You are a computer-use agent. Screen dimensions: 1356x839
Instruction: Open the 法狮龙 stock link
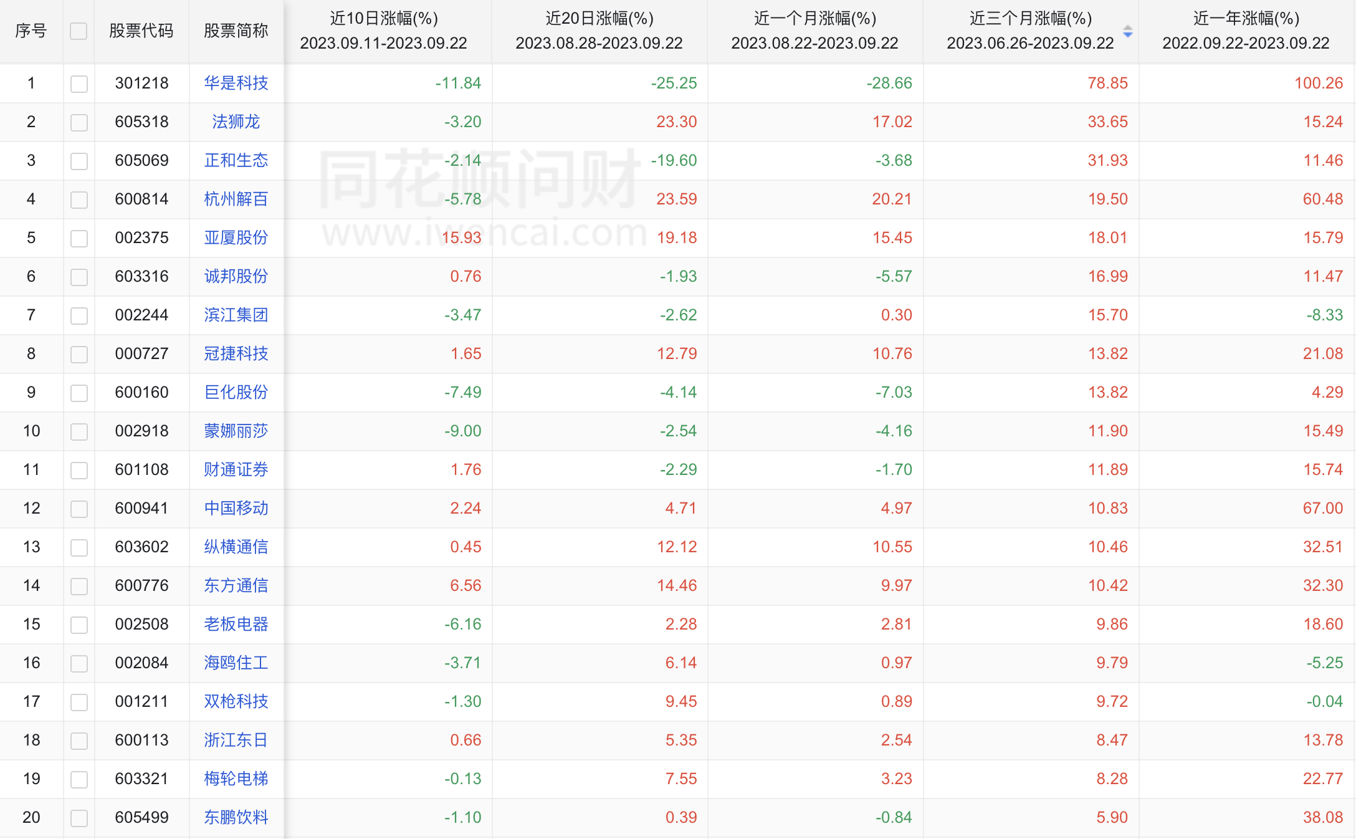coord(236,122)
